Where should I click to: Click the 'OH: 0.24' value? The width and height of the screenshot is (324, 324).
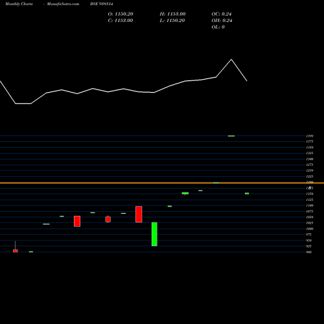222,21
